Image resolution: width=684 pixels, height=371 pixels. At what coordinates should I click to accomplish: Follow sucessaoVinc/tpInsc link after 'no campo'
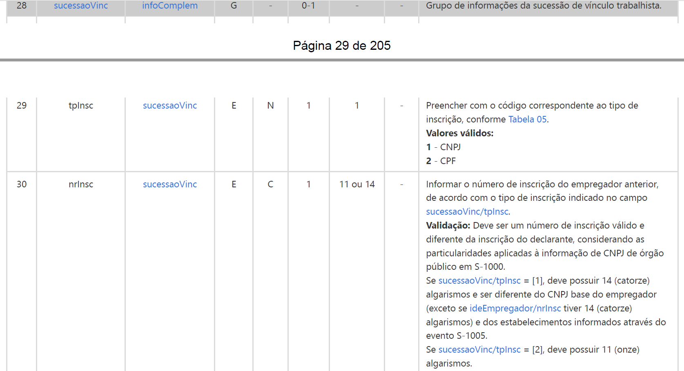467,211
